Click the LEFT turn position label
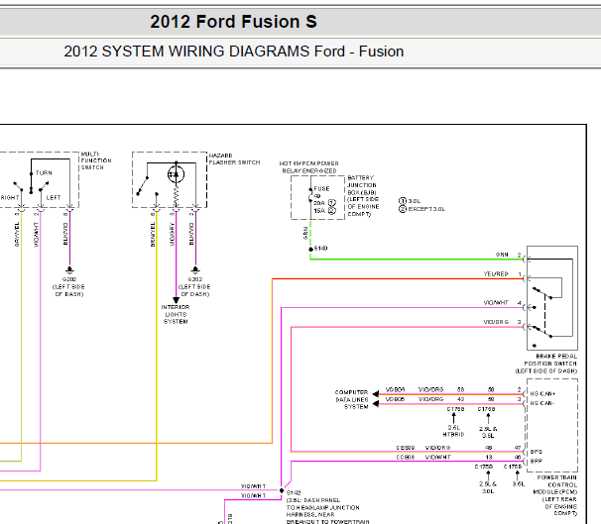Viewport: 601px width, 524px height. point(54,197)
